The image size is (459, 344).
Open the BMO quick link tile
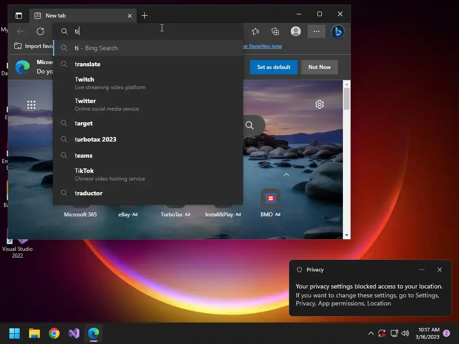coord(270,204)
